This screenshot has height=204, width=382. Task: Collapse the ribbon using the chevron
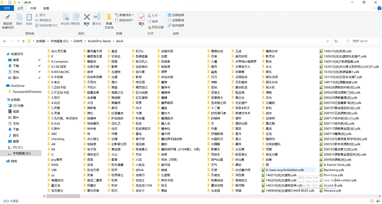(x=374, y=8)
